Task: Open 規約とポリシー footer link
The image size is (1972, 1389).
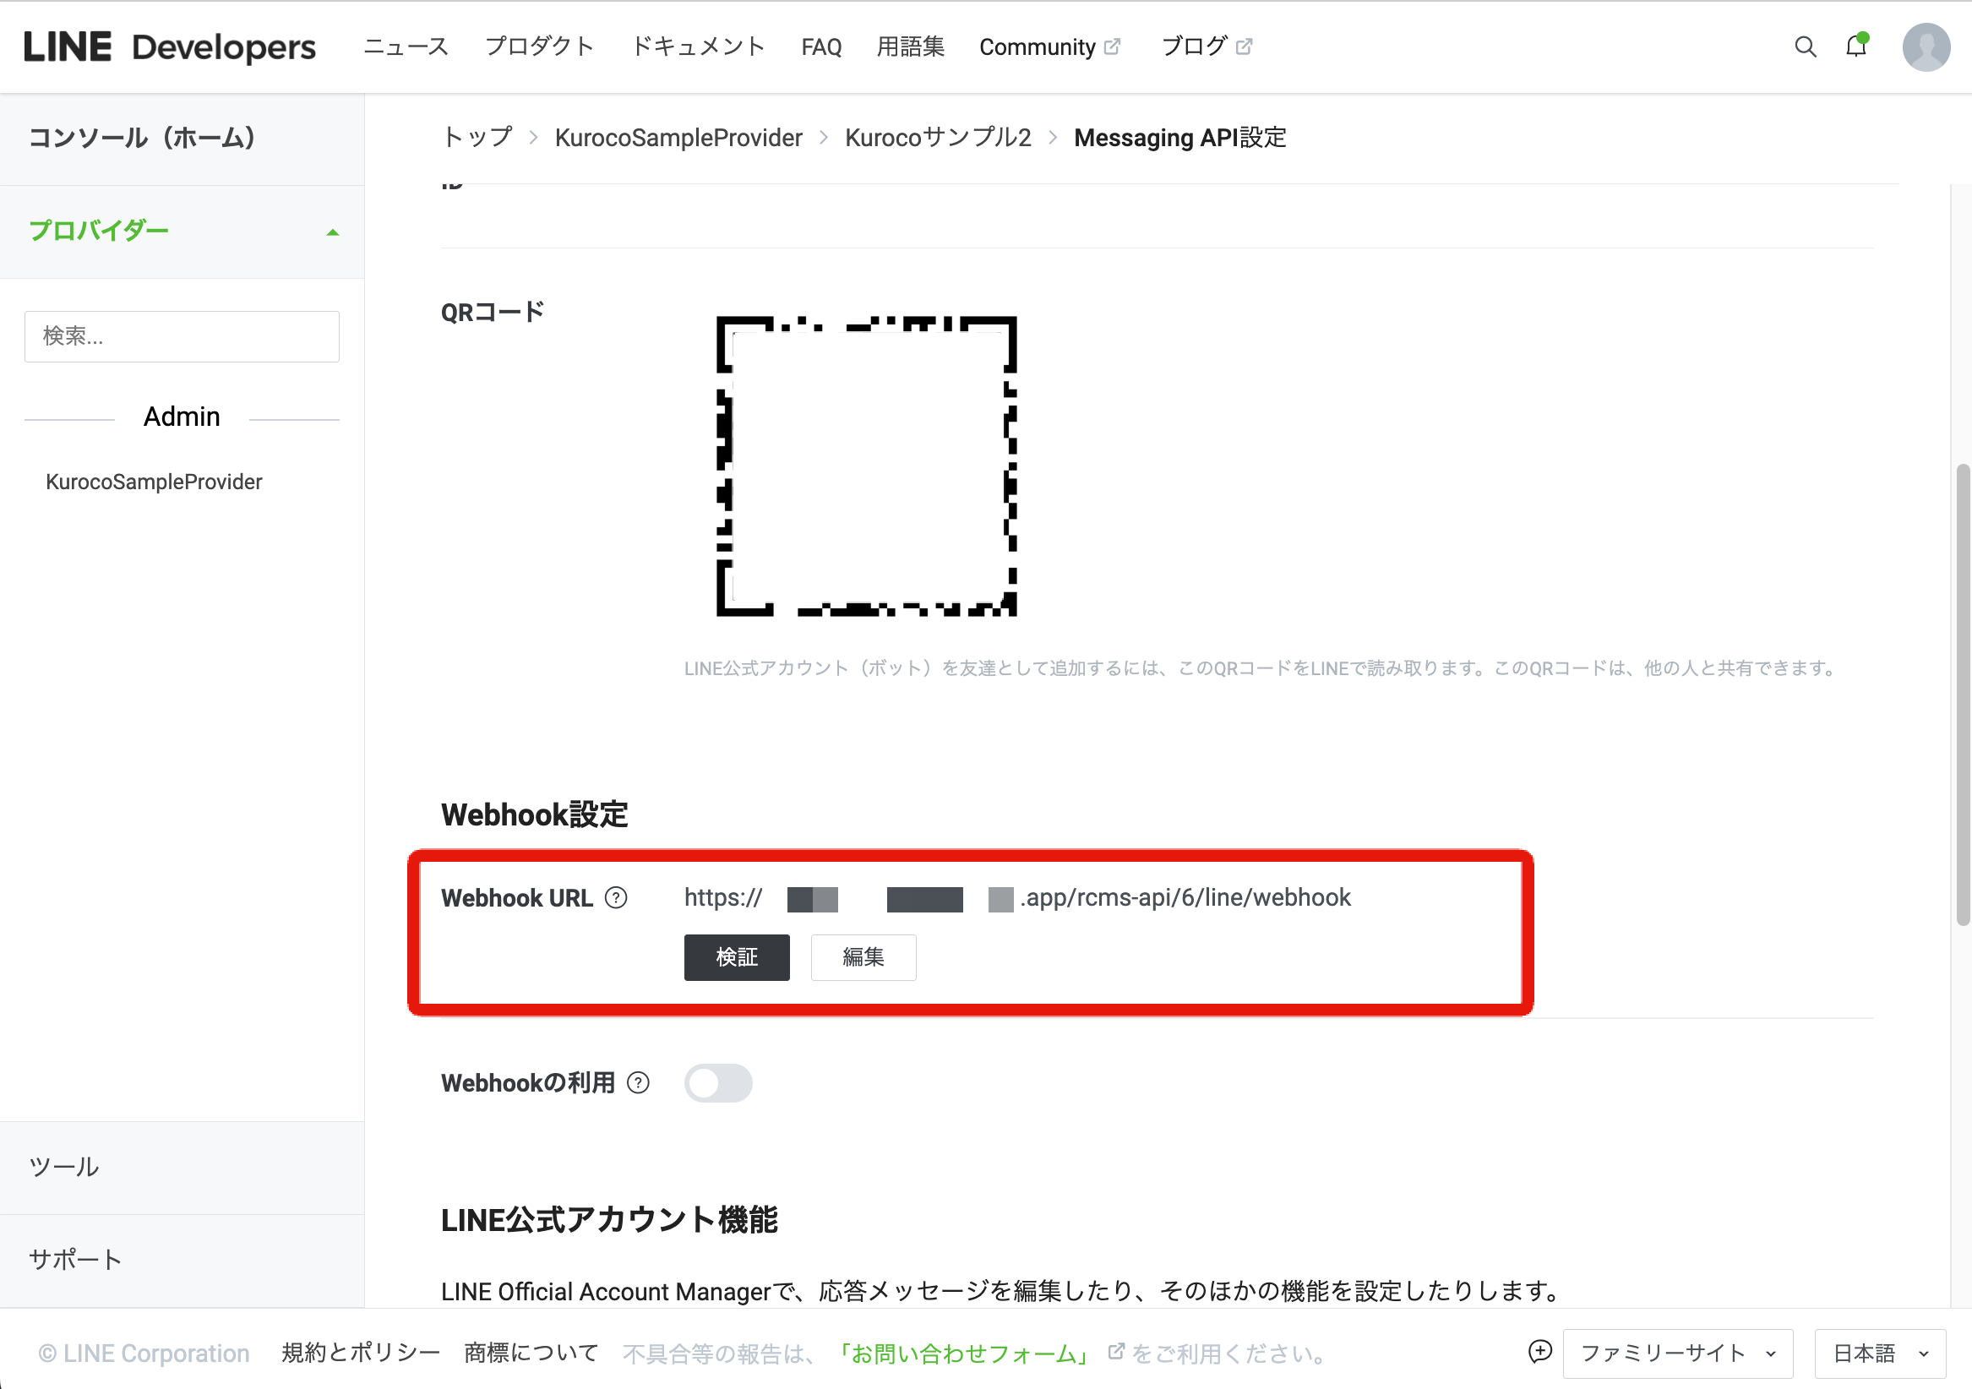Action: coord(361,1353)
